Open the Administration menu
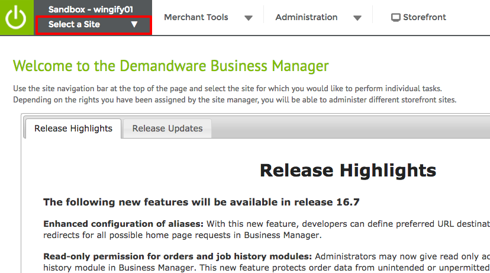The image size is (490, 273). coord(307,17)
